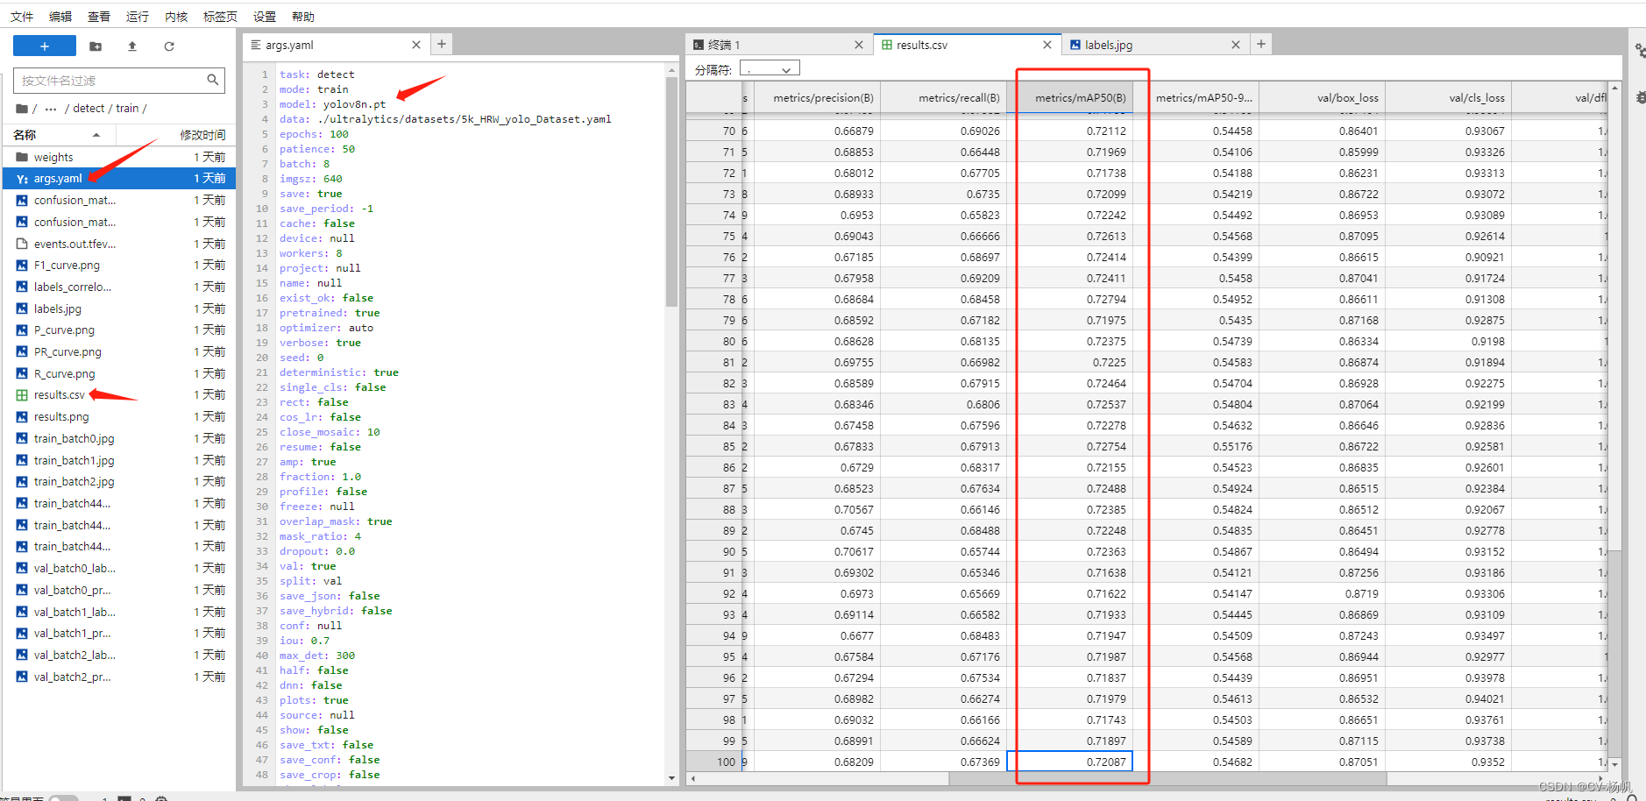1646x801 pixels.
Task: Select mAP50 cell 0.72087 in row 100
Action: tap(1070, 762)
